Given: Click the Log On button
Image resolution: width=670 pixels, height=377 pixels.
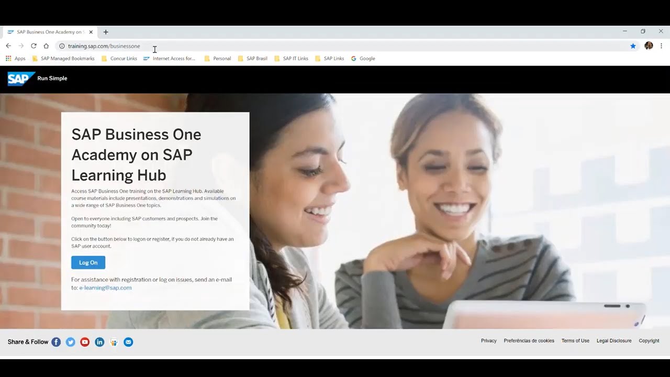Looking at the screenshot, I should tap(88, 262).
